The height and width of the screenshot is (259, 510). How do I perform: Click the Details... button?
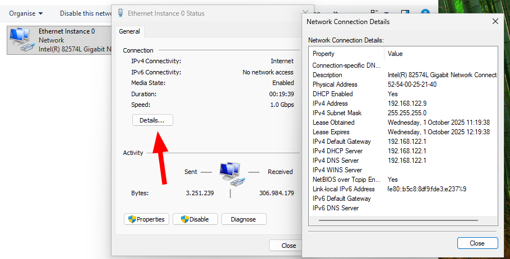click(x=152, y=120)
